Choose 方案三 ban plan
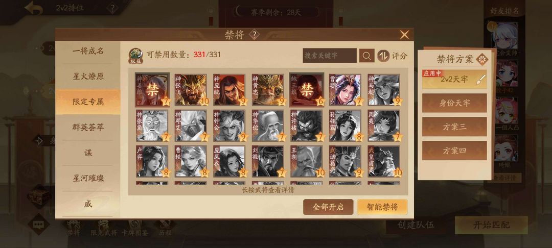552x248 pixels. (454, 127)
